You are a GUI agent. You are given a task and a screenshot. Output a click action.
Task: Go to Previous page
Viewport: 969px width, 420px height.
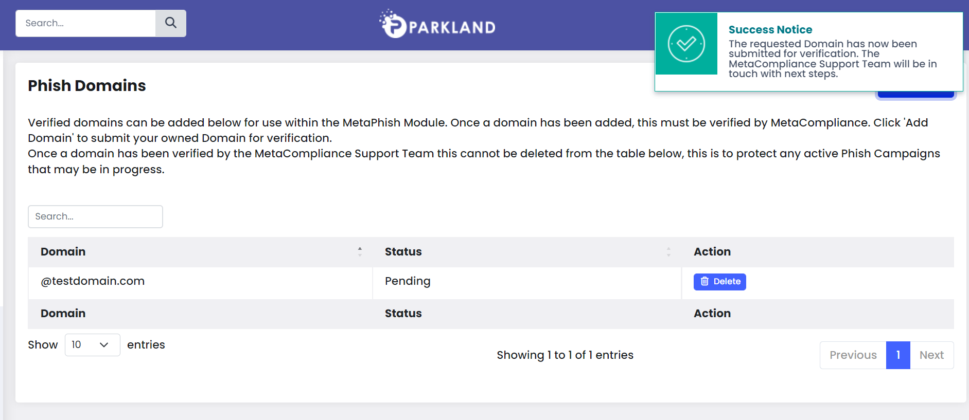tap(853, 355)
